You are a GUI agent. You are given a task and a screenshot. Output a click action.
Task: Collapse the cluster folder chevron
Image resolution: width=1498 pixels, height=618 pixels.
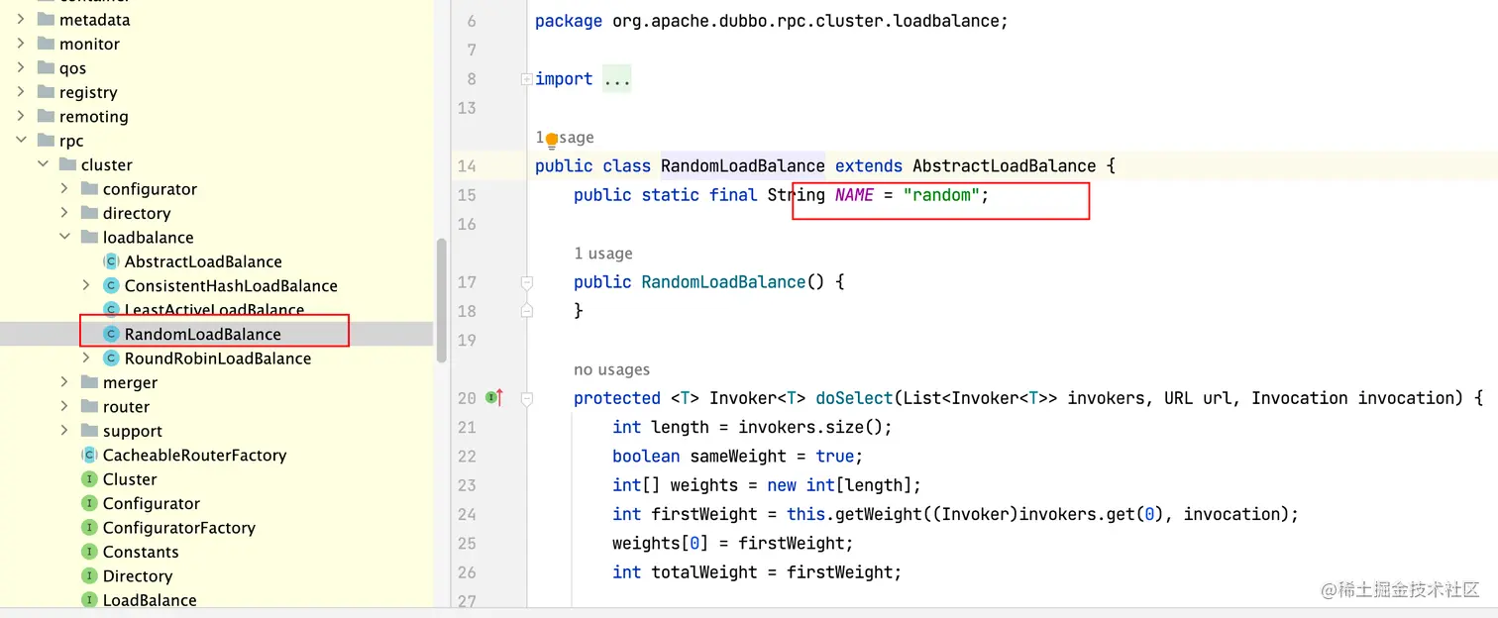pos(43,164)
